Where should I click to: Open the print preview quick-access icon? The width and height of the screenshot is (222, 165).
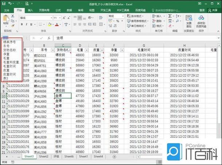[27, 3]
